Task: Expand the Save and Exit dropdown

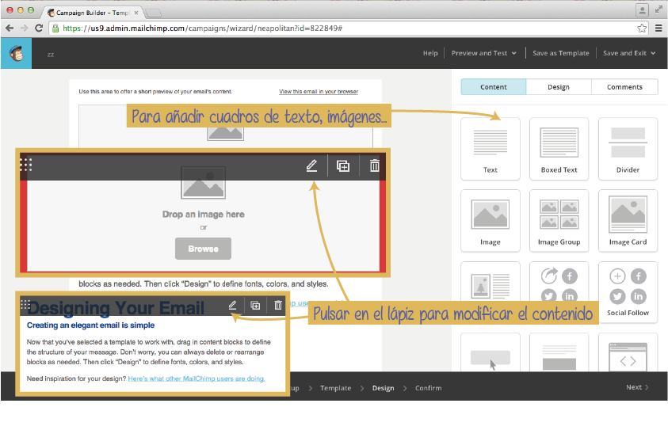Action: point(629,53)
